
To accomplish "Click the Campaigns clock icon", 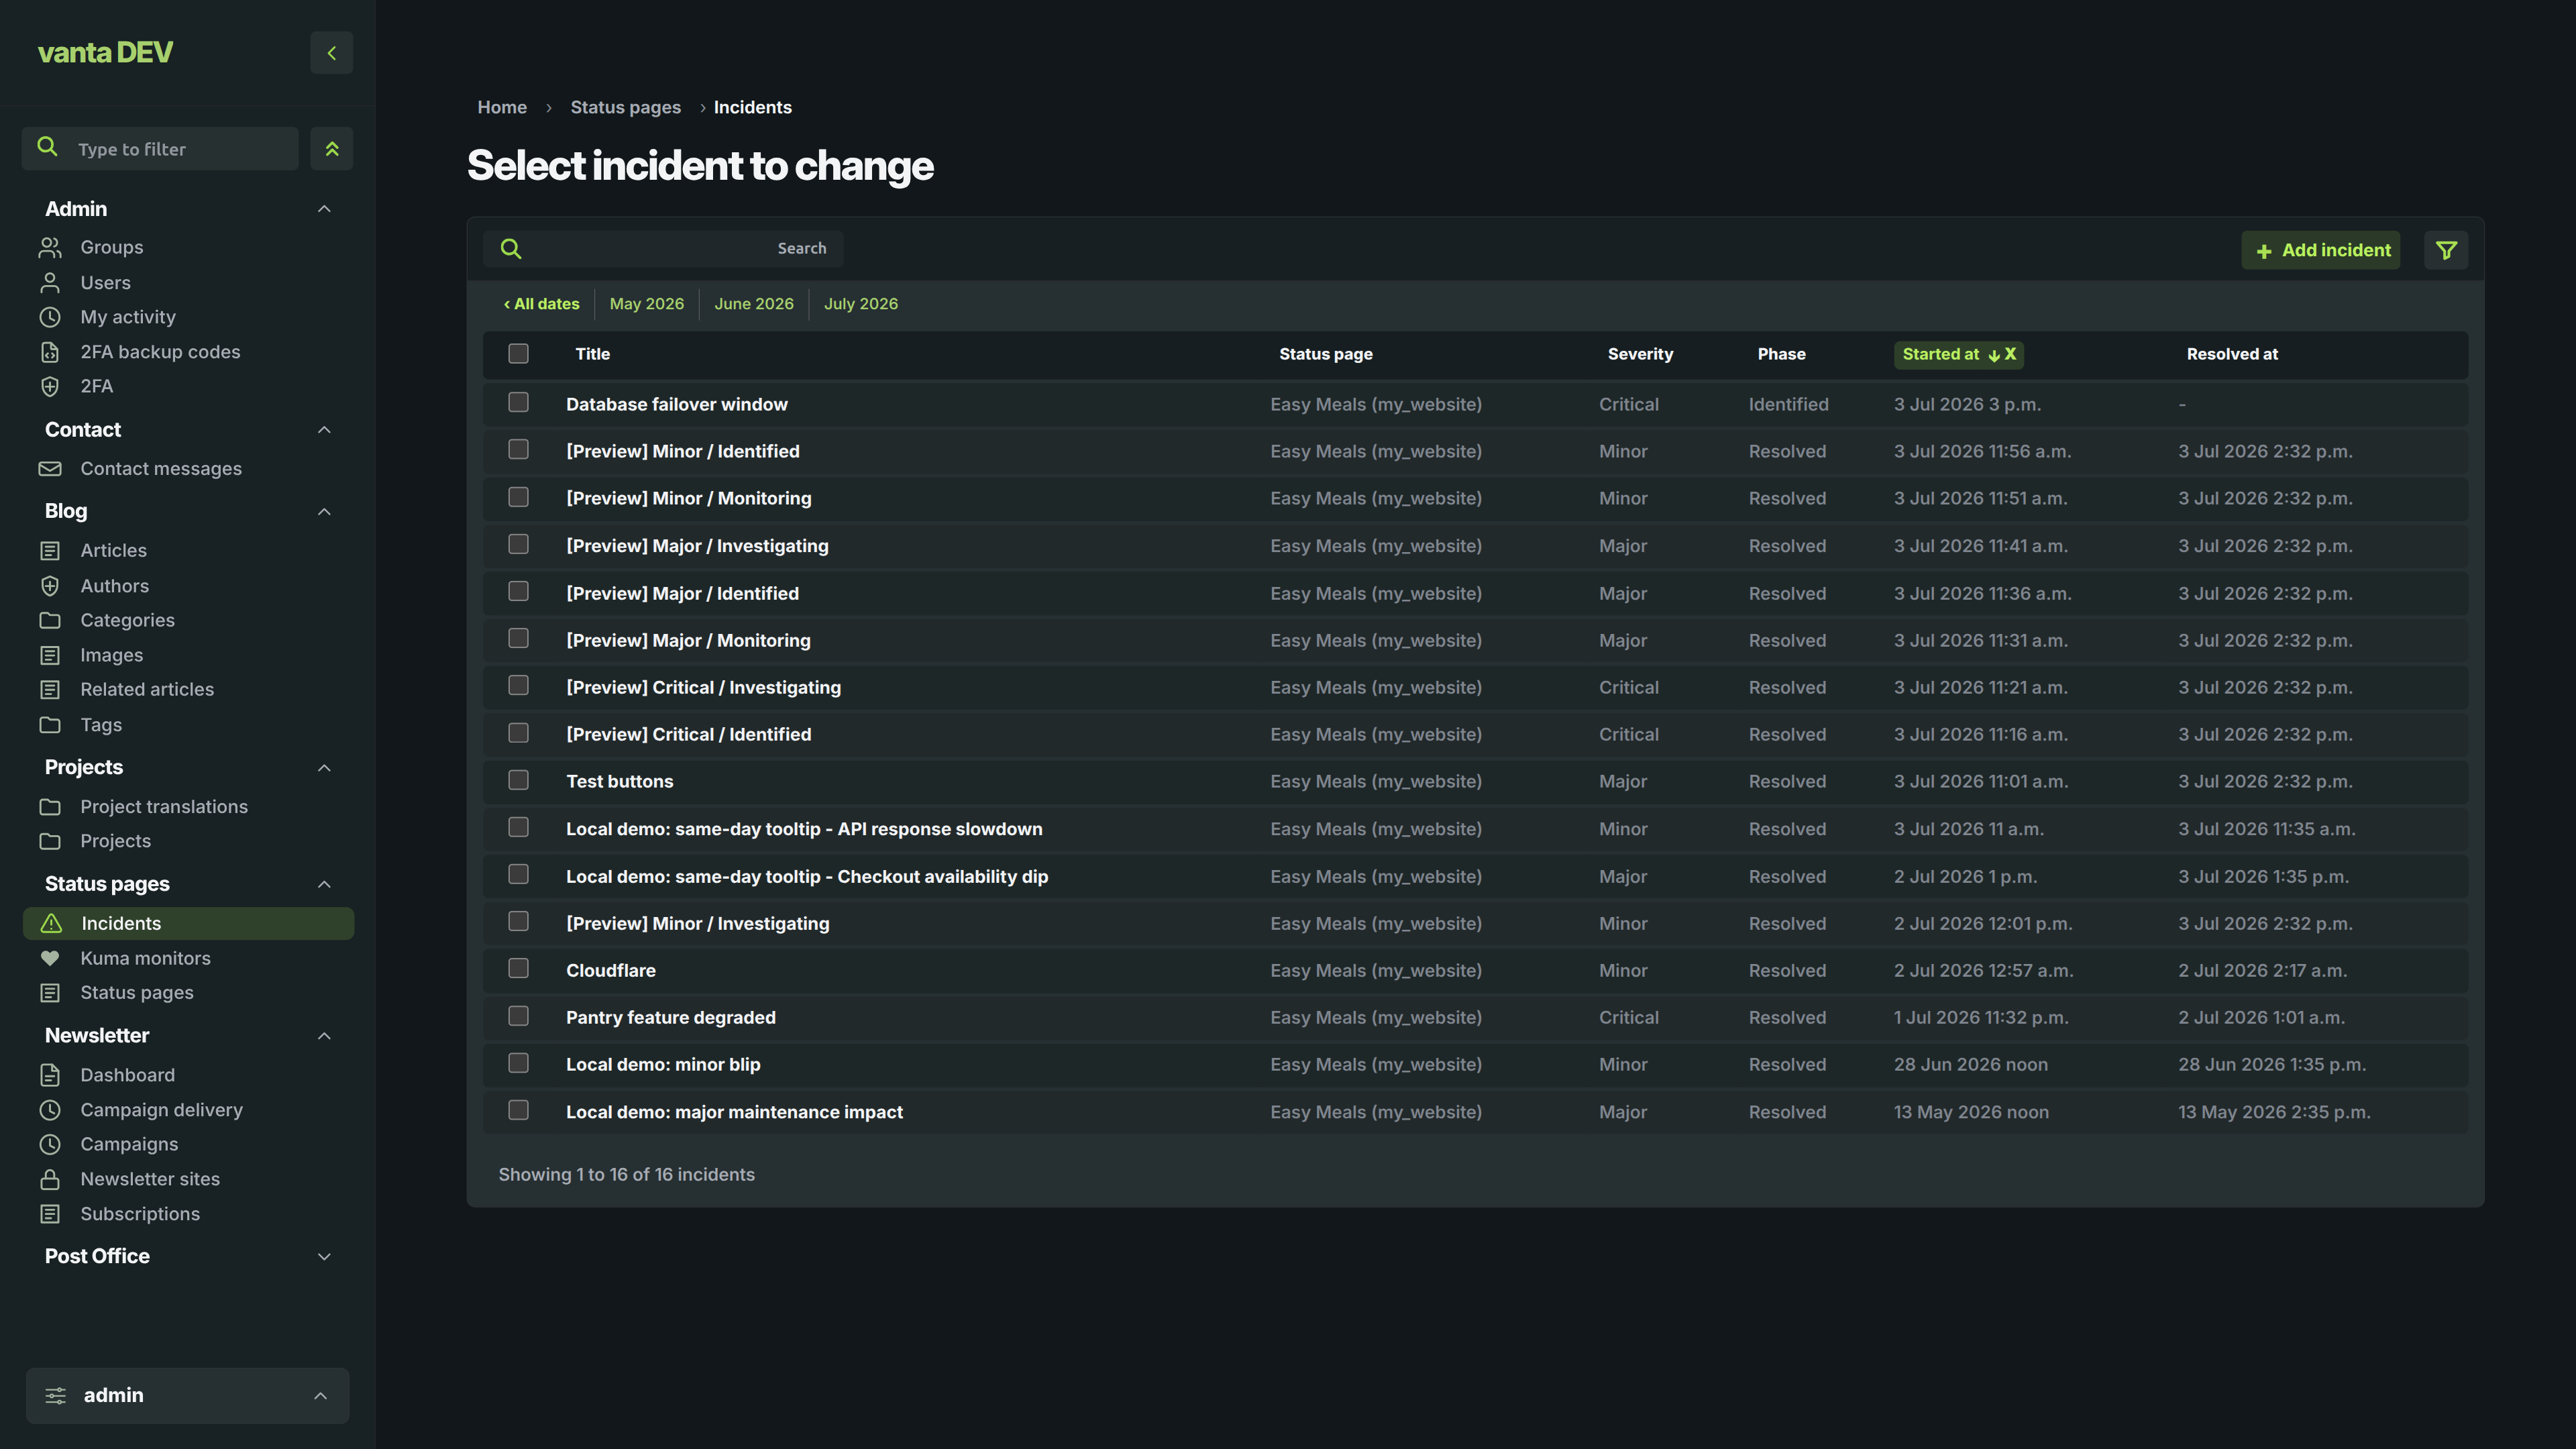I will tap(50, 1144).
